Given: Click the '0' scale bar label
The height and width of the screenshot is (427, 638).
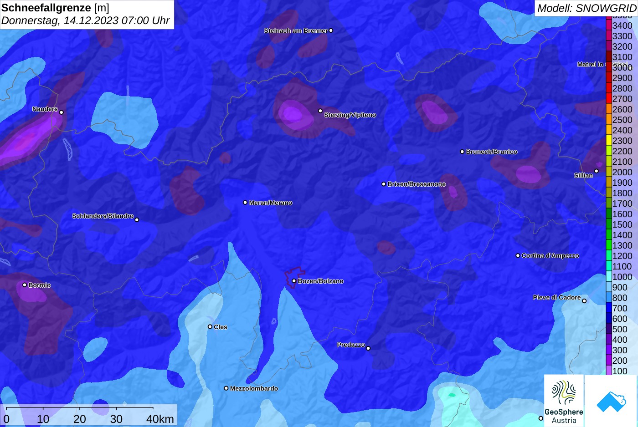Looking at the screenshot, I should pos(6,419).
